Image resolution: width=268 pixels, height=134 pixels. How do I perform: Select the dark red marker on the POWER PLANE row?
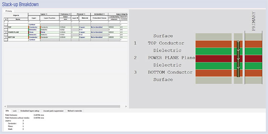[28, 32]
